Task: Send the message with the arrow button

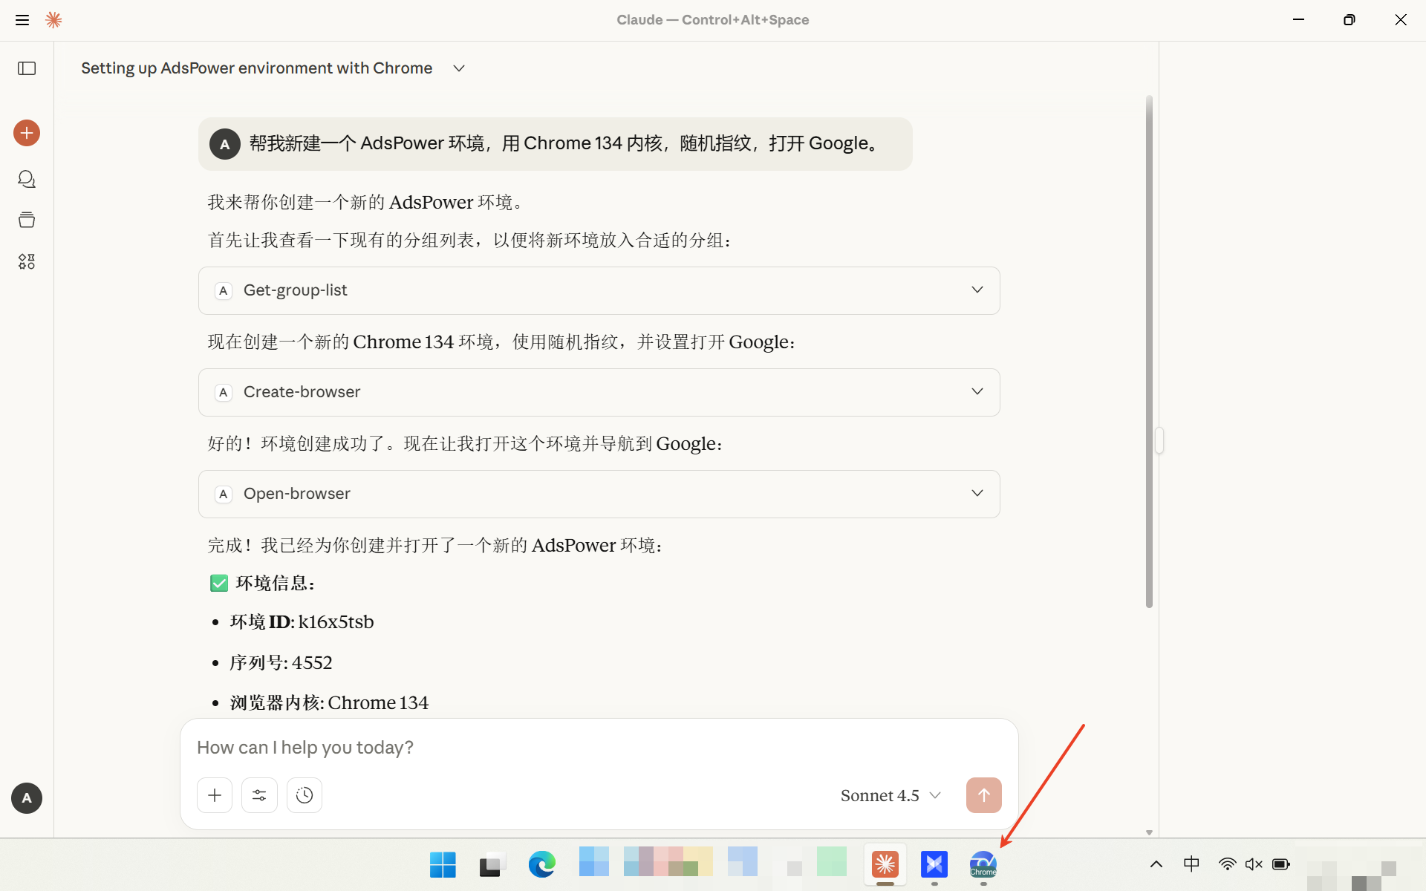Action: pos(983,794)
